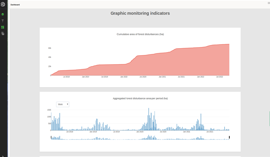Open the Layers panel from the sidebar
This screenshot has width=270, height=157.
pos(3,14)
